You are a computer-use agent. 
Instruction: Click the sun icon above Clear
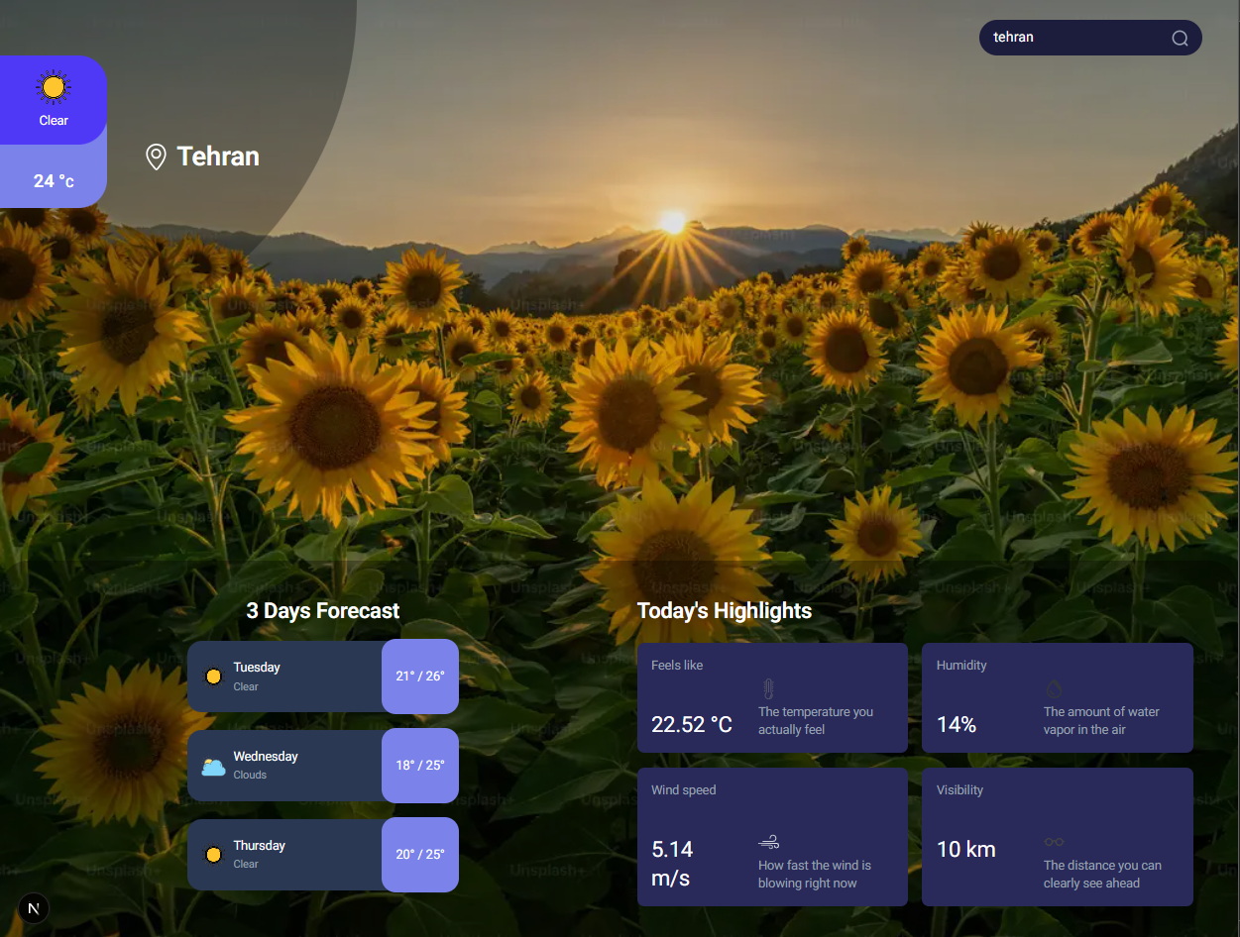54,88
